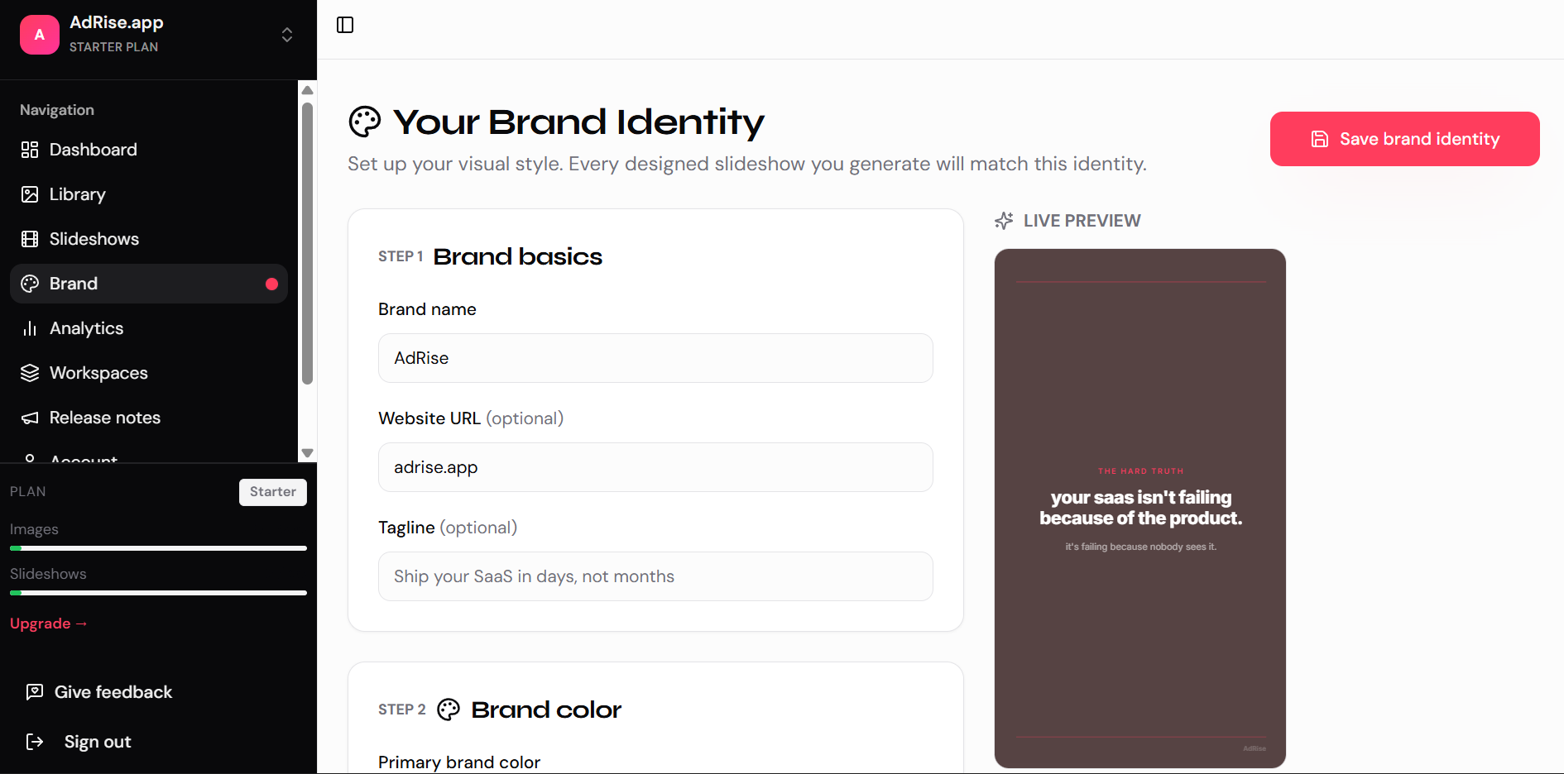This screenshot has height=774, width=1564.
Task: Click the Slideshows film icon
Action: click(x=30, y=239)
